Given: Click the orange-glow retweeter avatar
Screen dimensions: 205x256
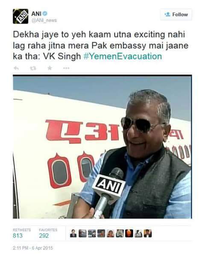Looking at the screenshot, I should [129, 233].
